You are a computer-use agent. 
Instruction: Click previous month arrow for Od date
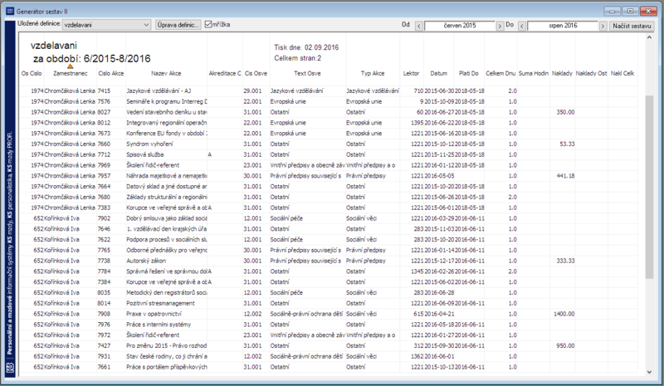(x=419, y=26)
